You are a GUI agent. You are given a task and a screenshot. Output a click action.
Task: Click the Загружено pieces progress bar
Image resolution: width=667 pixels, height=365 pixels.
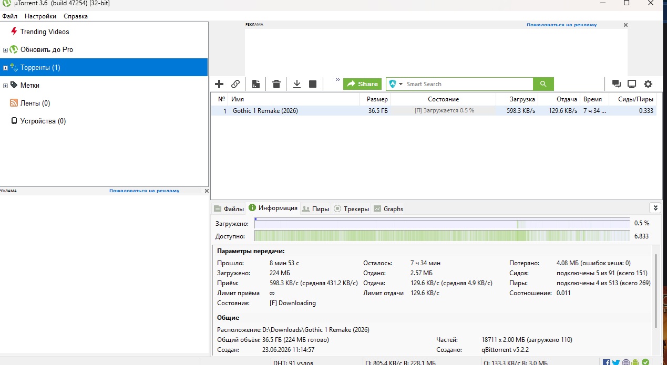pyautogui.click(x=442, y=223)
